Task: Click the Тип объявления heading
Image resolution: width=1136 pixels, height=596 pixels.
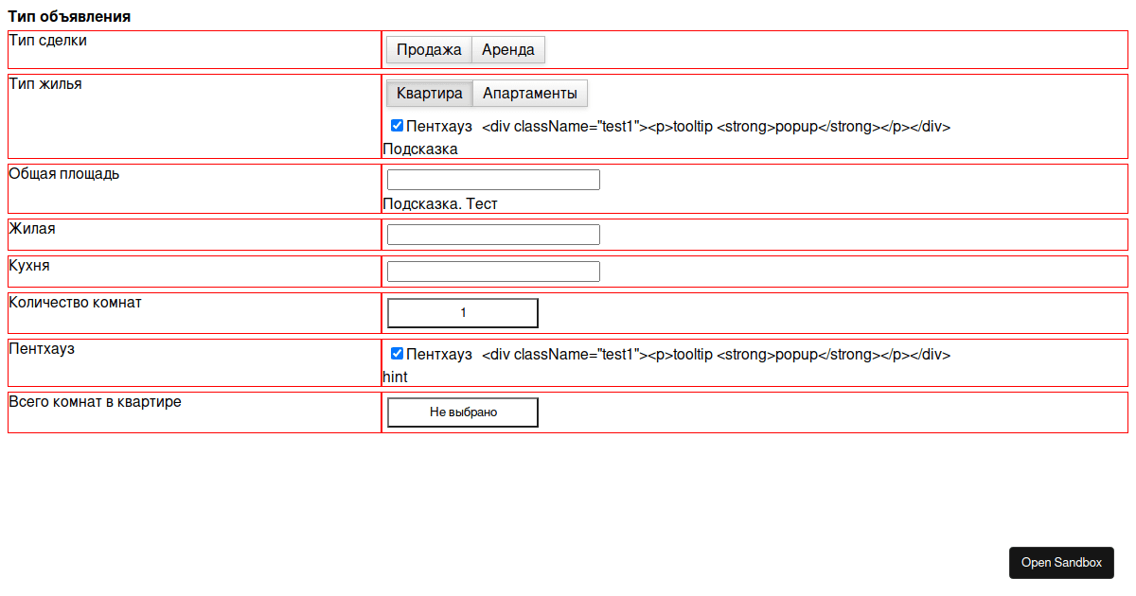Action: tap(69, 17)
